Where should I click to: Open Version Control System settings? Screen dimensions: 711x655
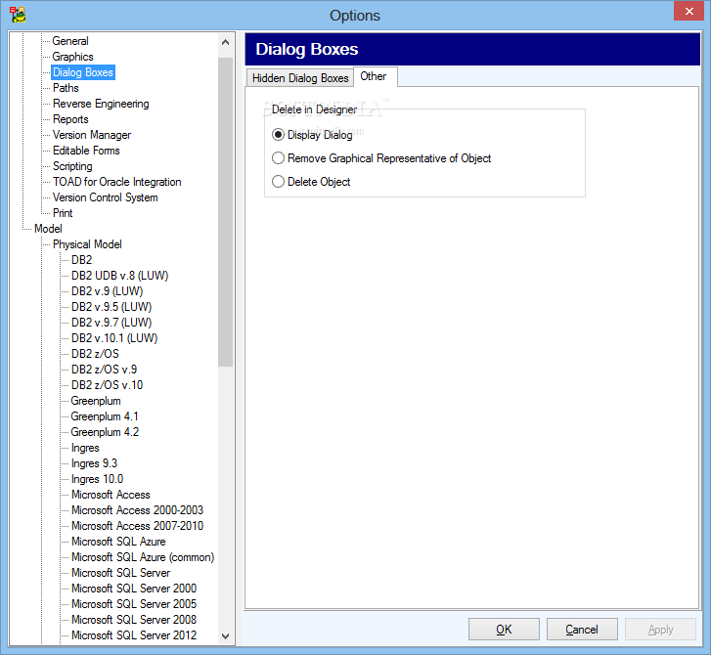106,197
